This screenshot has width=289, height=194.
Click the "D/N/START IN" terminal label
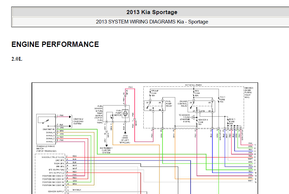tap(49, 129)
